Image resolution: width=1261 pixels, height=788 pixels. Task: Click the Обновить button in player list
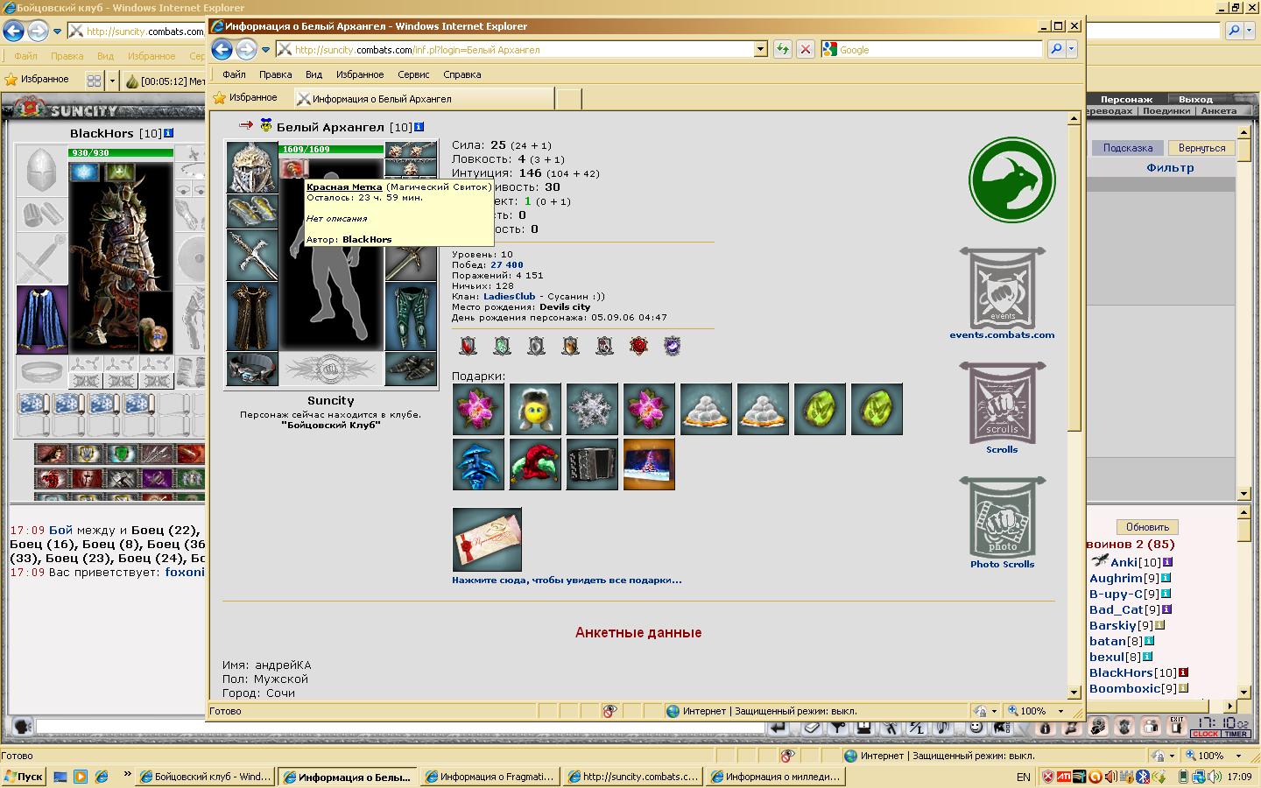[x=1147, y=527]
